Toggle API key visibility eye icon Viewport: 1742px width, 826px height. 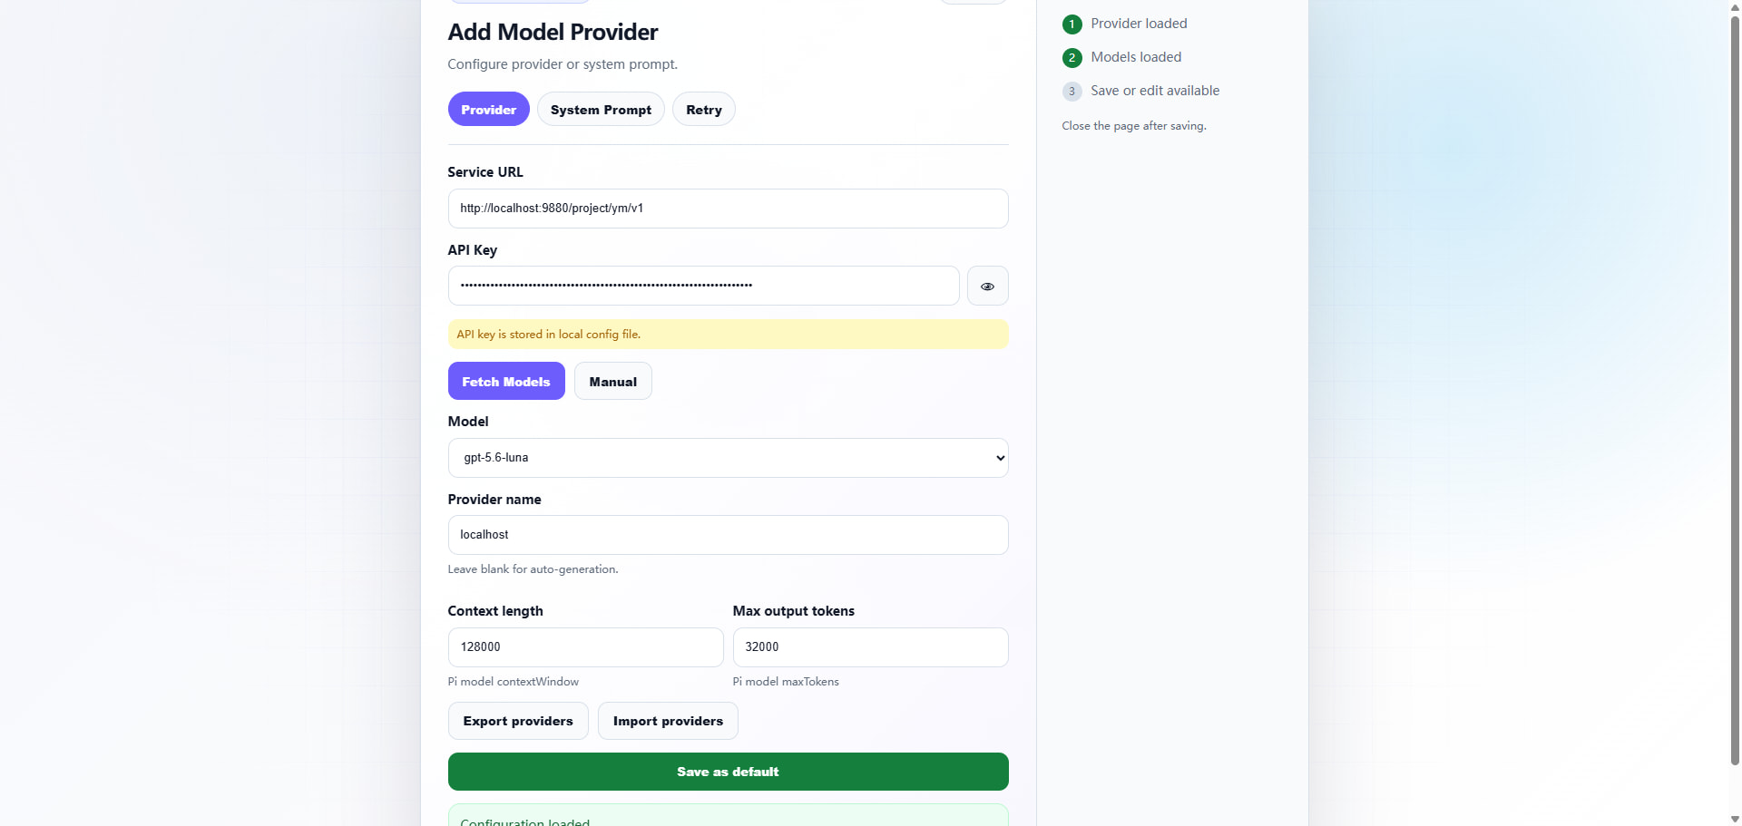(987, 286)
